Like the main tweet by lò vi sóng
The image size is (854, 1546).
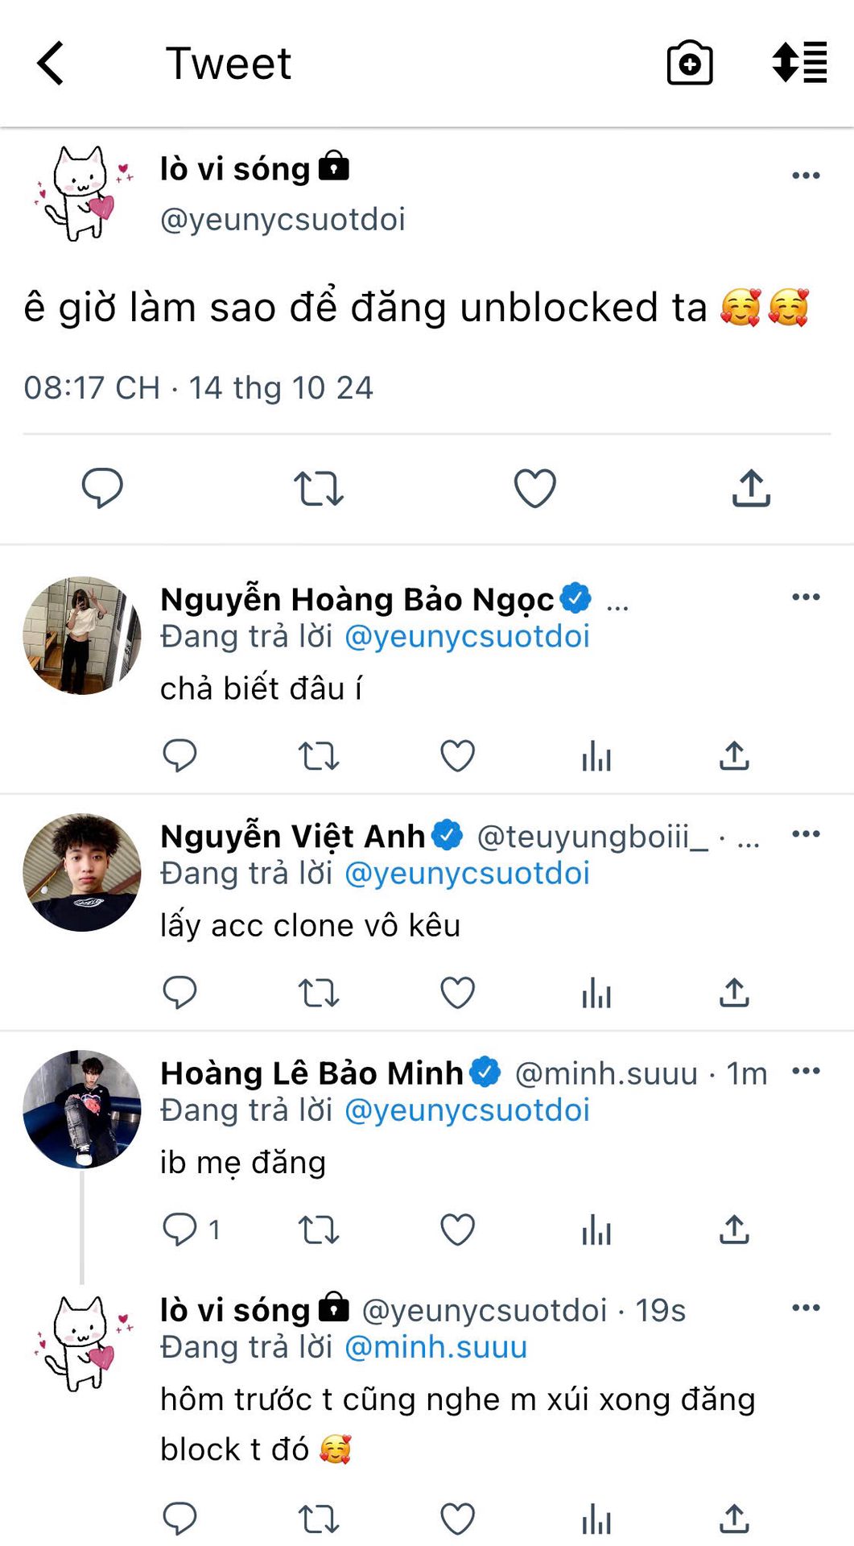tap(534, 488)
